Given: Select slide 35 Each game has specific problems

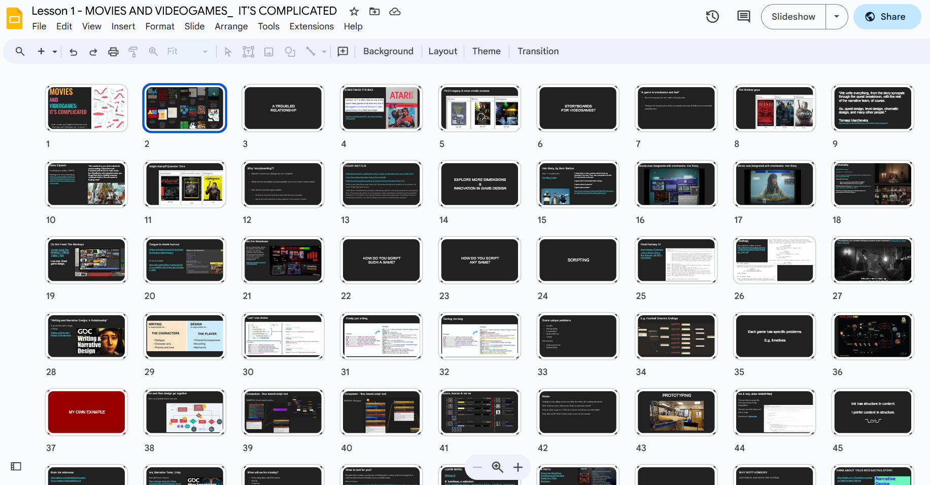Looking at the screenshot, I should coord(775,336).
